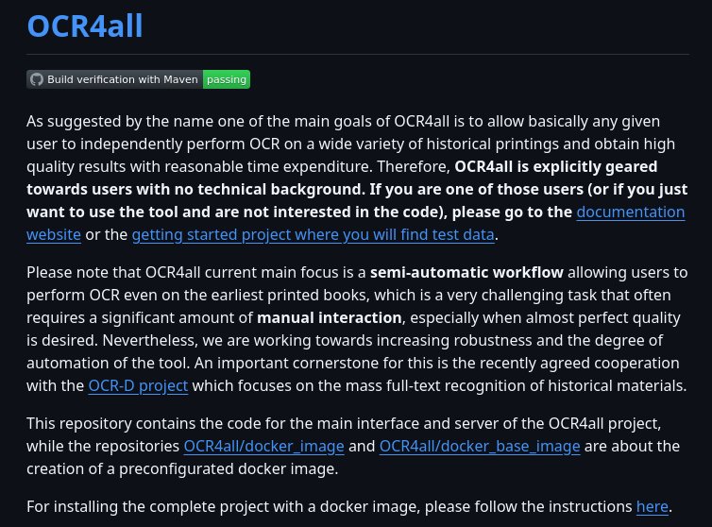The image size is (712, 527).
Task: Click the bold words manual interaction
Action: click(330, 318)
